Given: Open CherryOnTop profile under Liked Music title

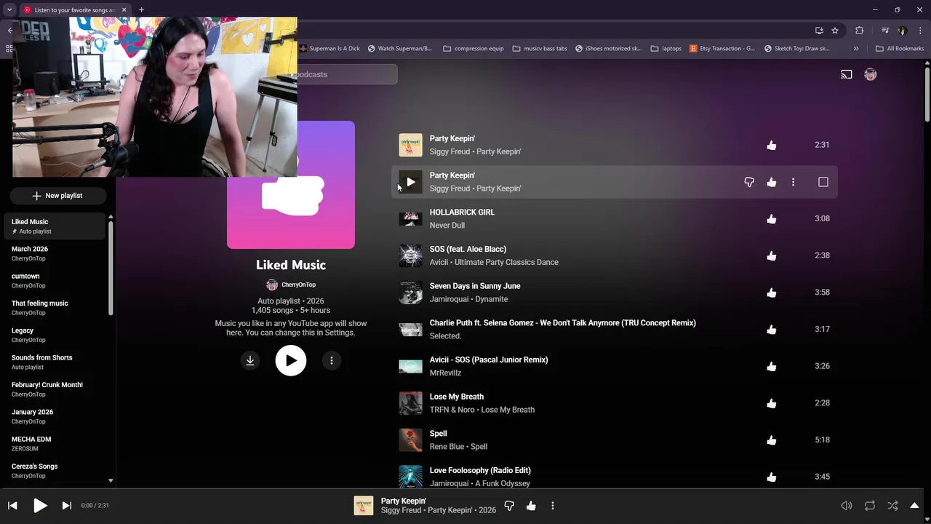Looking at the screenshot, I should (x=291, y=285).
